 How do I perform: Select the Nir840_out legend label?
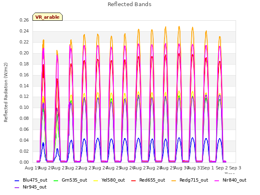[234, 180]
